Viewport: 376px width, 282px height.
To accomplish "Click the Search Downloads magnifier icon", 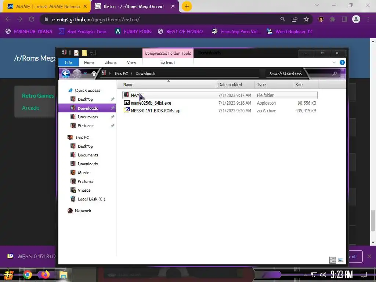I will tap(335, 73).
